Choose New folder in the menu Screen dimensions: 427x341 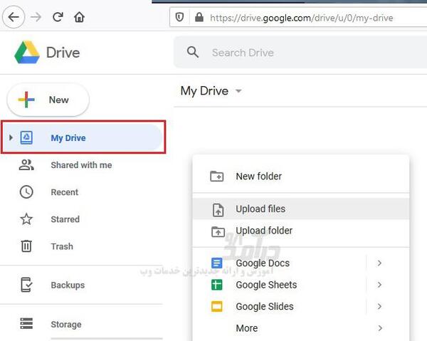click(301, 177)
